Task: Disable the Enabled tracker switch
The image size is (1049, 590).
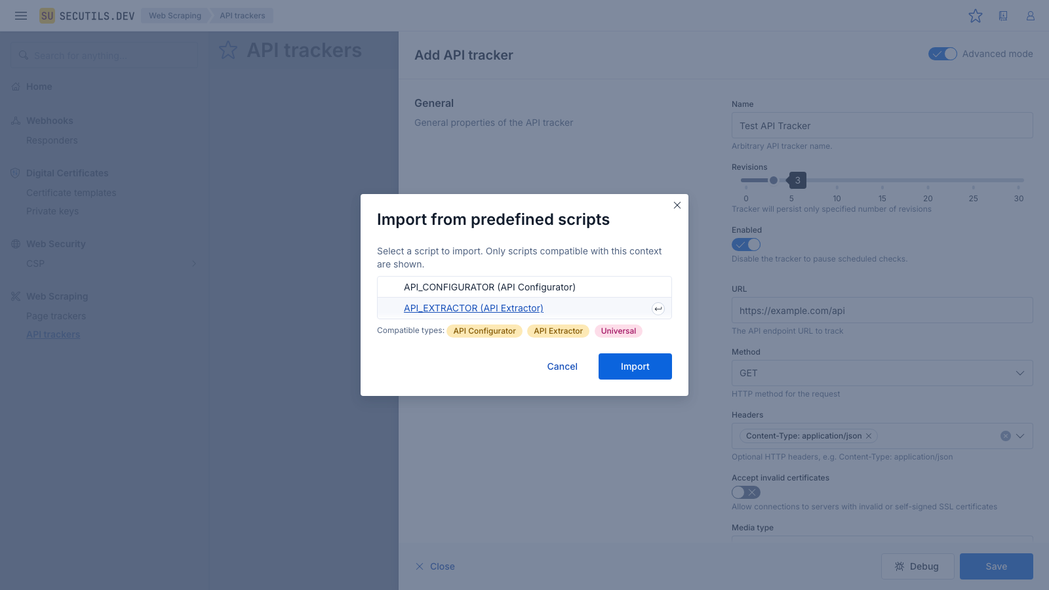Action: 746,245
